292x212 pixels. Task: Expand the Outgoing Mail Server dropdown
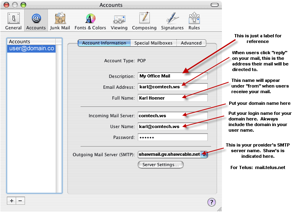204,154
